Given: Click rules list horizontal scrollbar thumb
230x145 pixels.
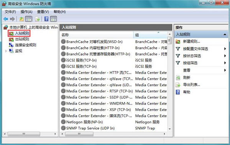Looking at the screenshot, I should coord(79,134).
